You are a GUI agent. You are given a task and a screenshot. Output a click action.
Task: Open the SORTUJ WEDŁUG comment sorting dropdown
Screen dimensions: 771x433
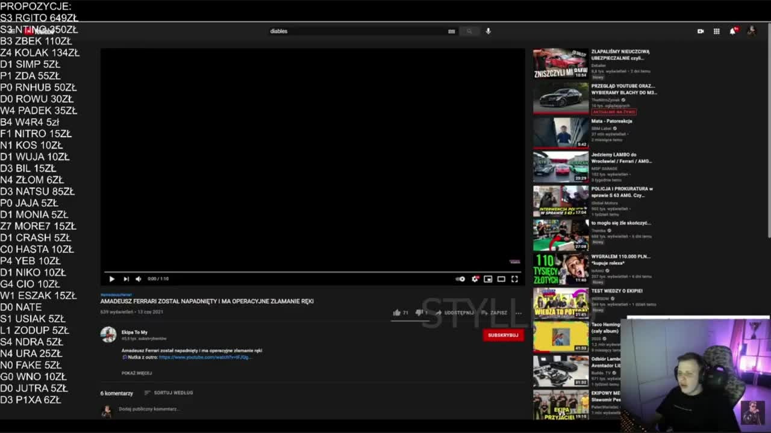[169, 393]
